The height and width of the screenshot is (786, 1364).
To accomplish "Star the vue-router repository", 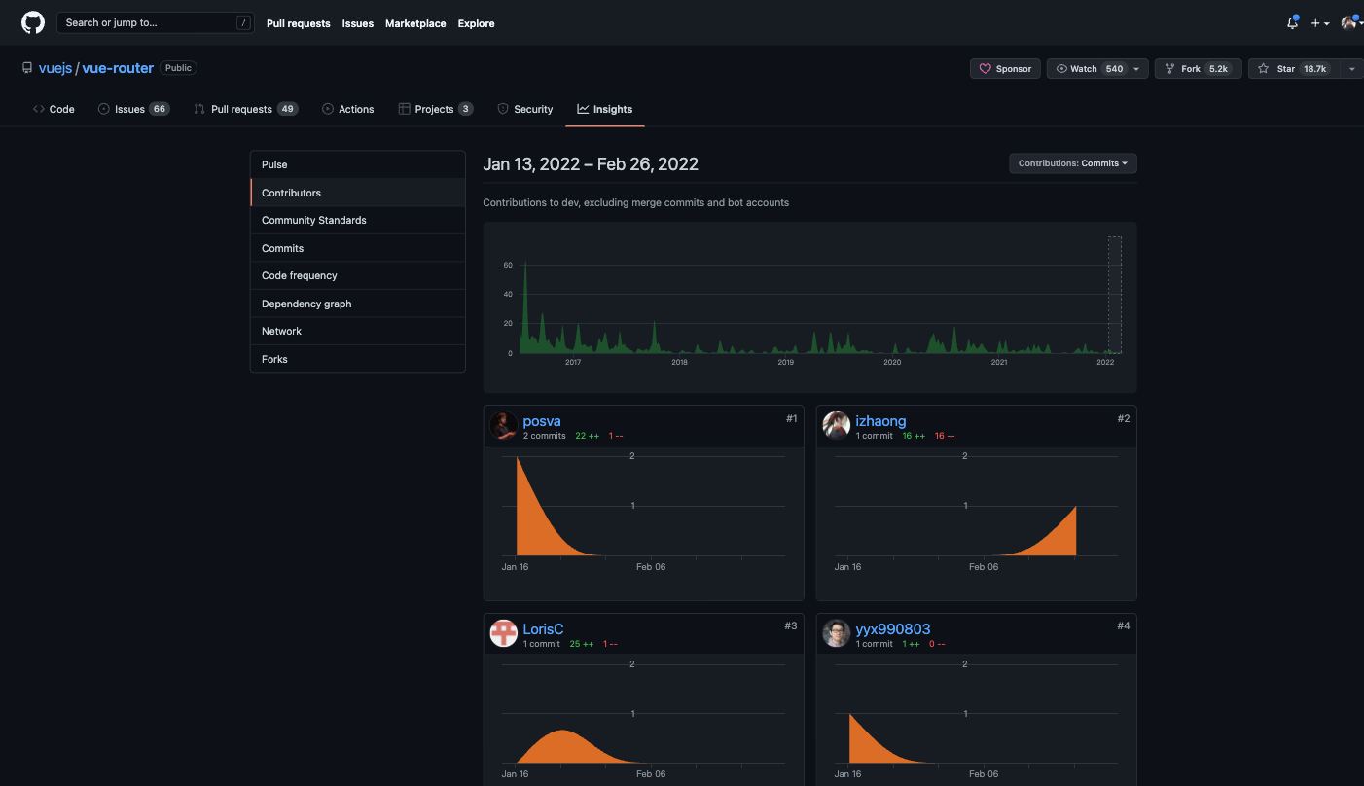I will [1293, 69].
